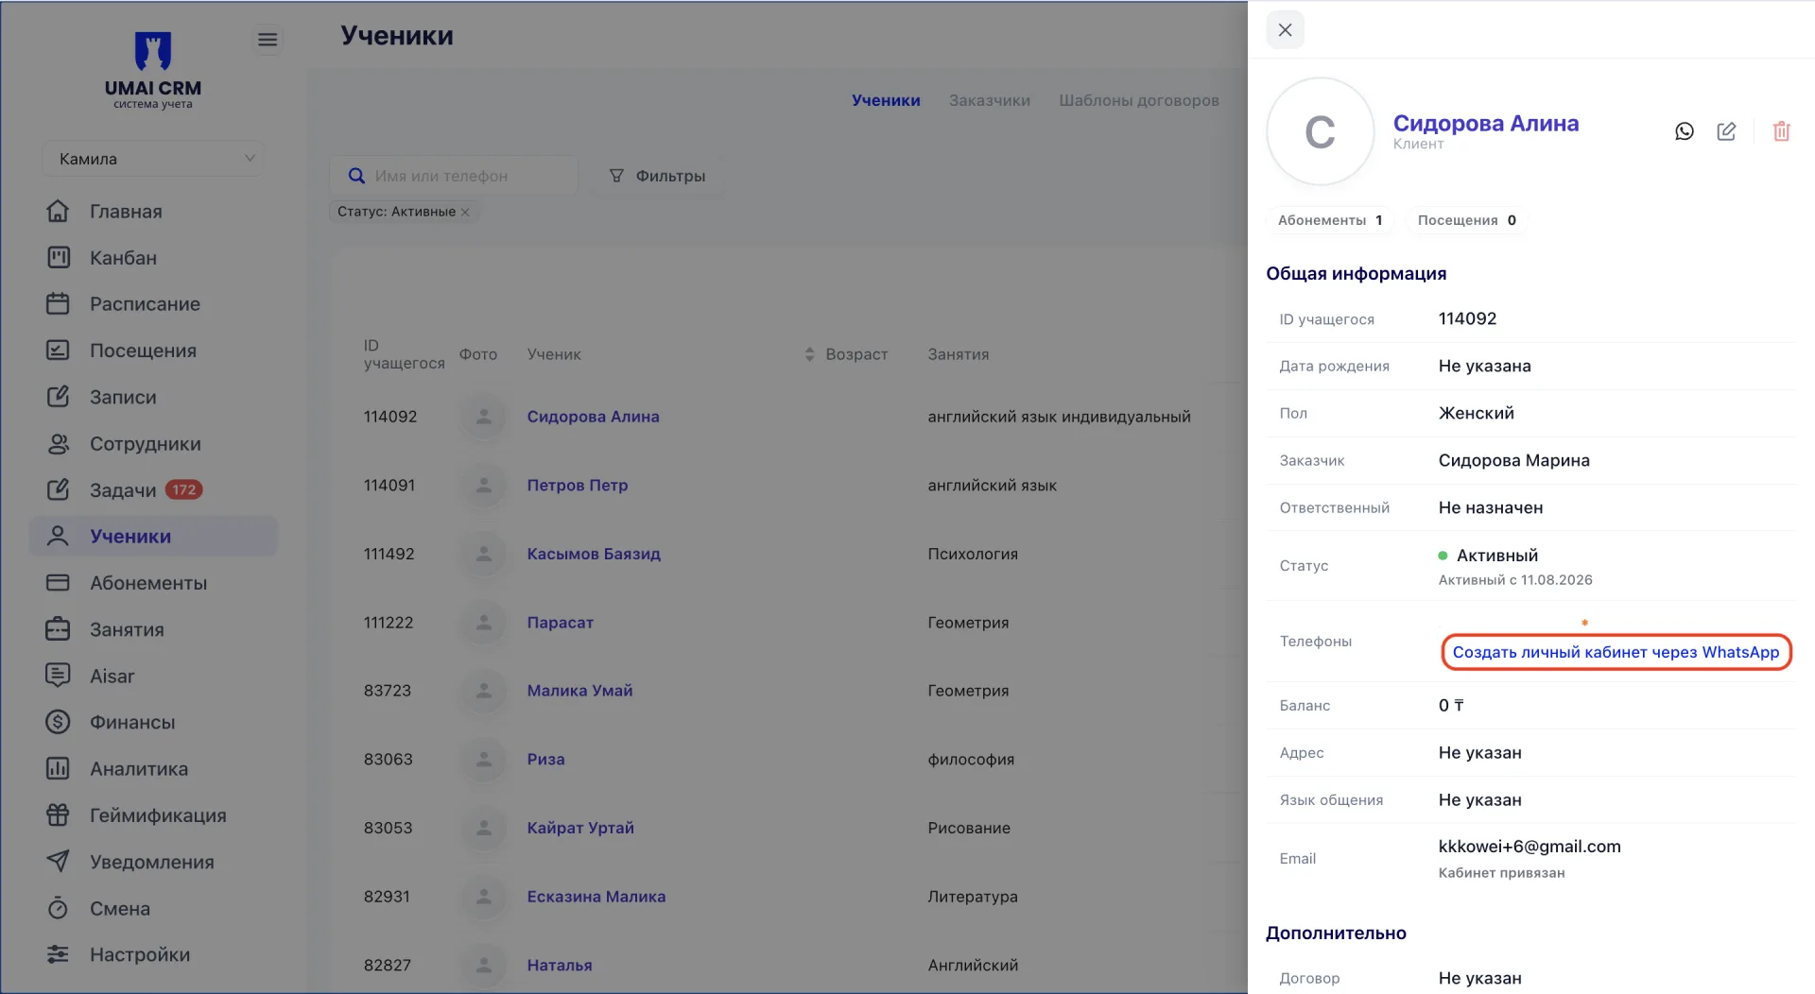The width and height of the screenshot is (1815, 994).
Task: Click the Активный status value
Action: pyautogui.click(x=1496, y=556)
